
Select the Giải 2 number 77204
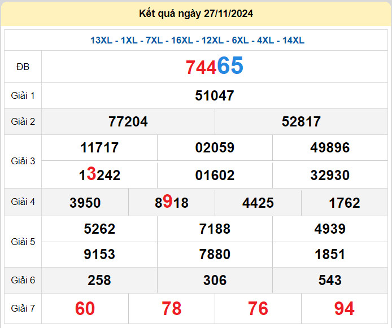coord(128,121)
